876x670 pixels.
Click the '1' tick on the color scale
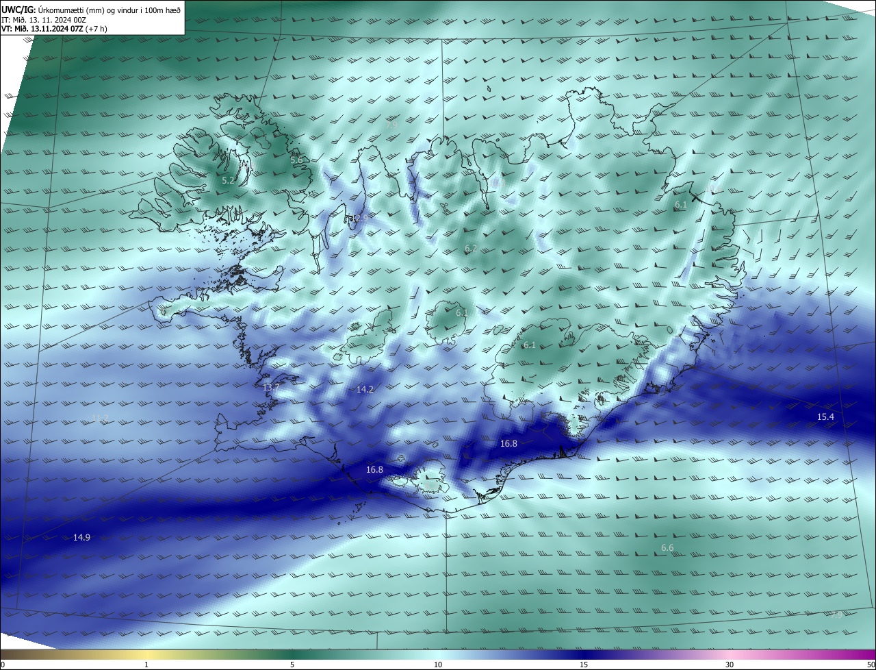coord(146,665)
